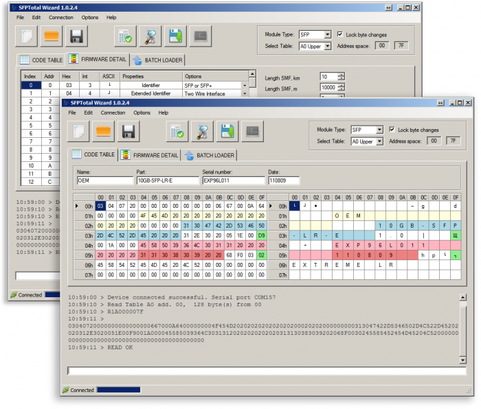Click the Identifier property cell in the back window
The height and width of the screenshot is (409, 481).
pos(150,86)
